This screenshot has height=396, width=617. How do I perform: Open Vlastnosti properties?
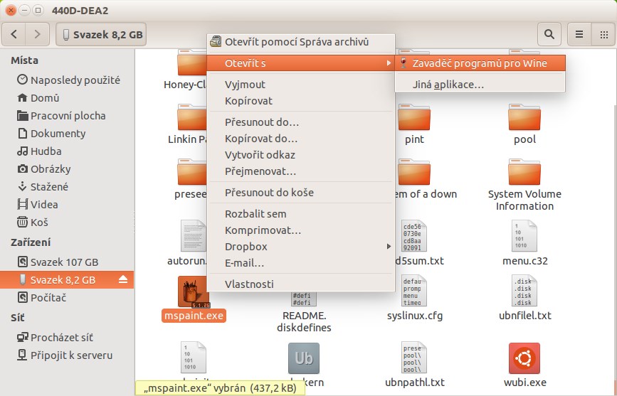tap(300, 284)
